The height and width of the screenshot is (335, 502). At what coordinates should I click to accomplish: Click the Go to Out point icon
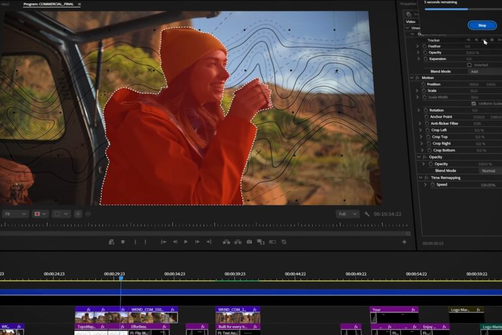pyautogui.click(x=209, y=242)
